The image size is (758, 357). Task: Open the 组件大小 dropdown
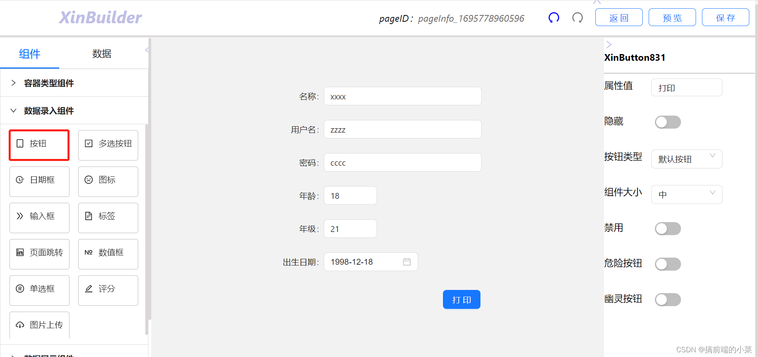[x=687, y=194]
